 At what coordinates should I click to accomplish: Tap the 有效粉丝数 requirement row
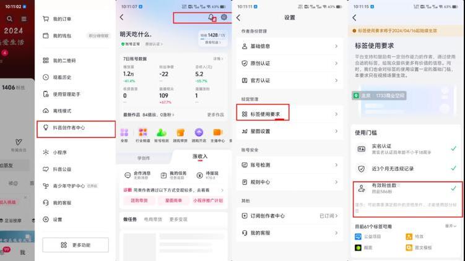406,189
